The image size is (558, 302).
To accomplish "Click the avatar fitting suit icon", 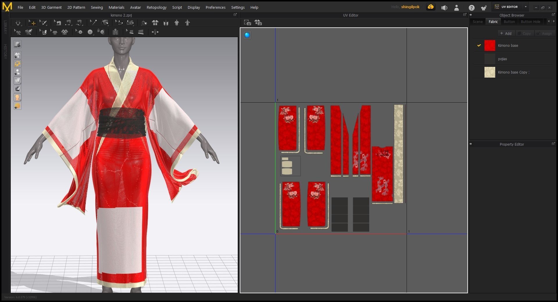I will pyautogui.click(x=177, y=23).
